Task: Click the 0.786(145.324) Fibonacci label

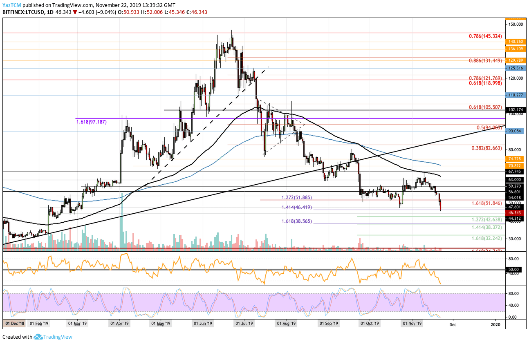Action: pyautogui.click(x=486, y=36)
